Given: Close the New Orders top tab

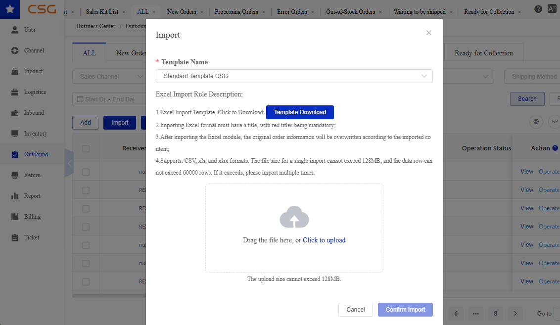Looking at the screenshot, I should tap(202, 12).
